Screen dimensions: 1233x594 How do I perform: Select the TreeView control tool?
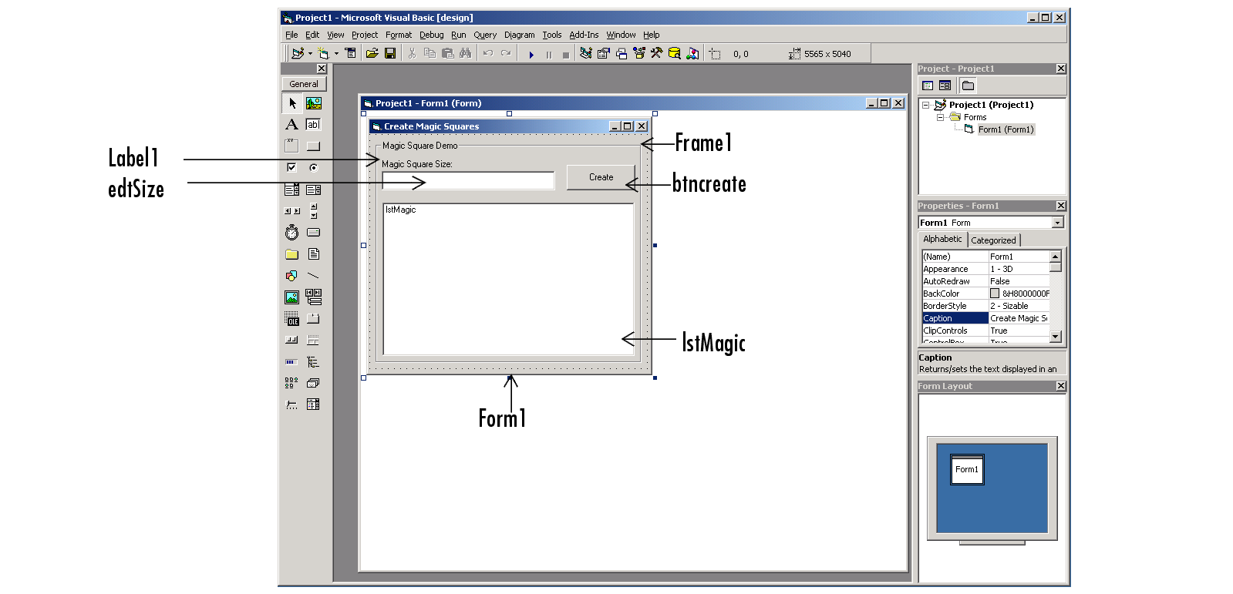coord(314,361)
